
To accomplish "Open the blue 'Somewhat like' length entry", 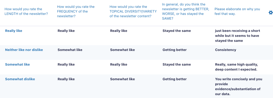I will coord(17,65).
